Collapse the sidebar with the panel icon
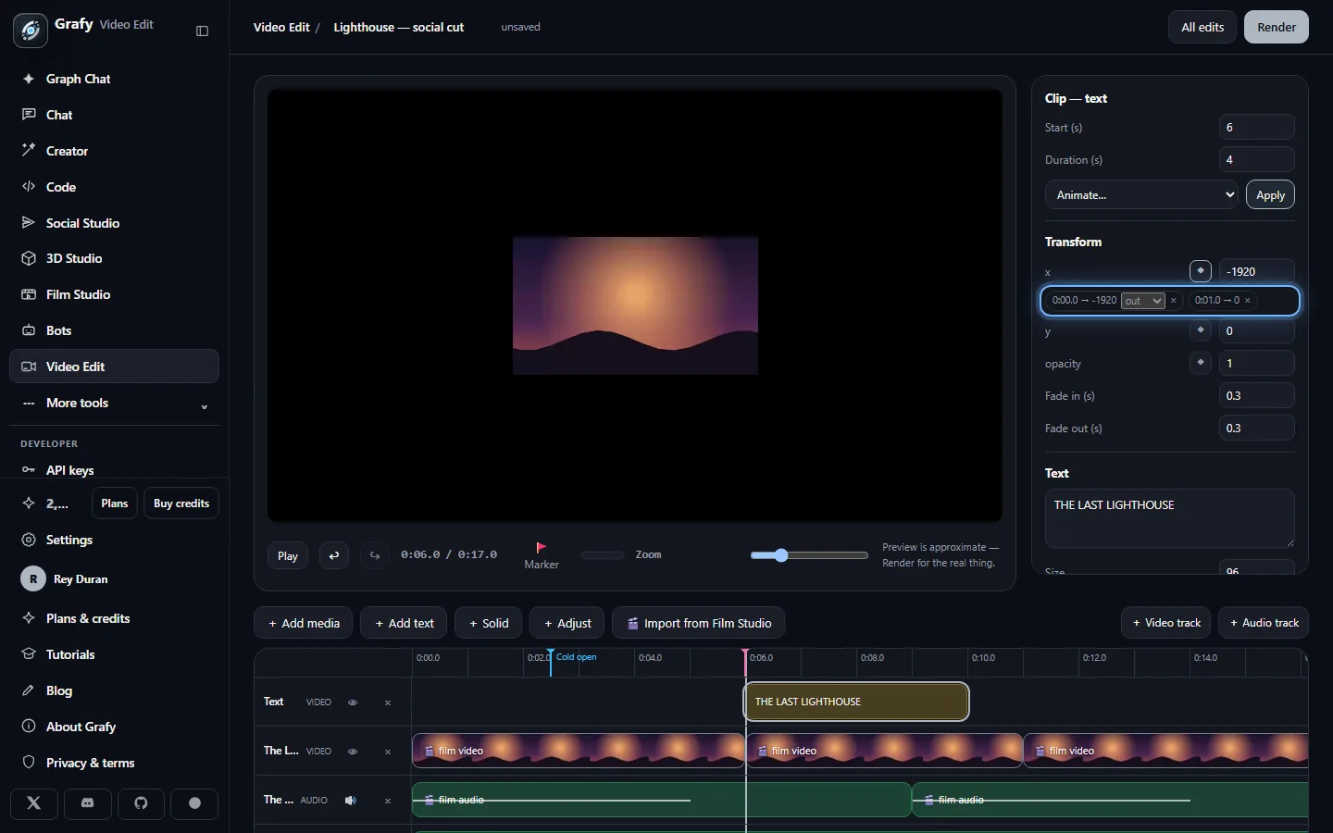The image size is (1333, 833). 203,31
